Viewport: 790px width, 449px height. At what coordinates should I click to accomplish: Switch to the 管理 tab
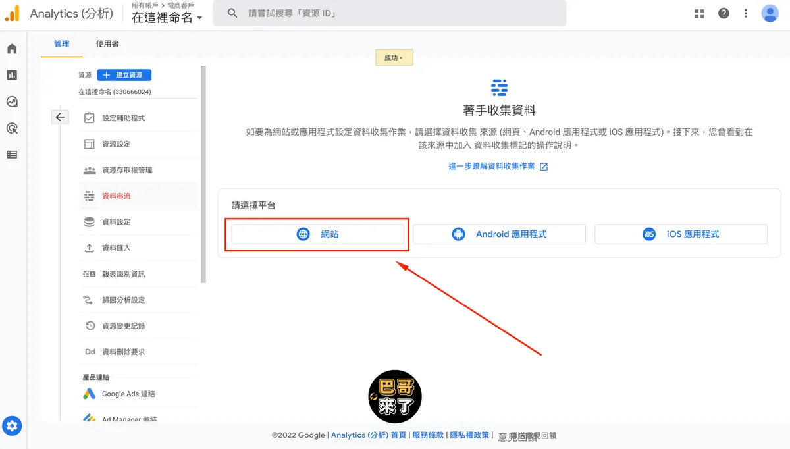point(62,44)
